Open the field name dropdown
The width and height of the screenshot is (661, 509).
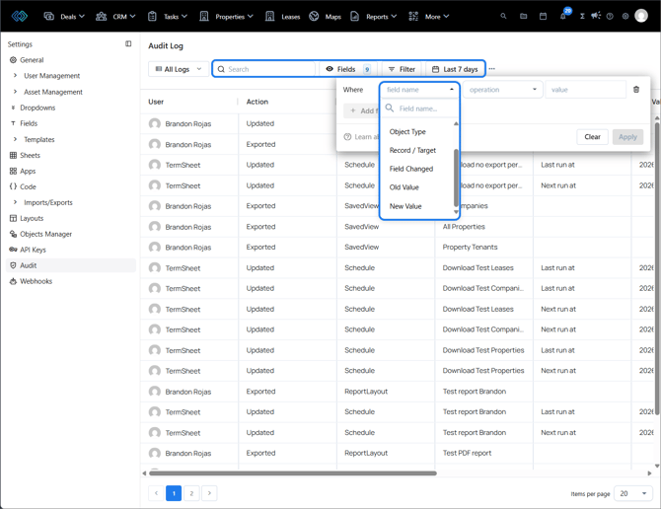[x=419, y=90]
